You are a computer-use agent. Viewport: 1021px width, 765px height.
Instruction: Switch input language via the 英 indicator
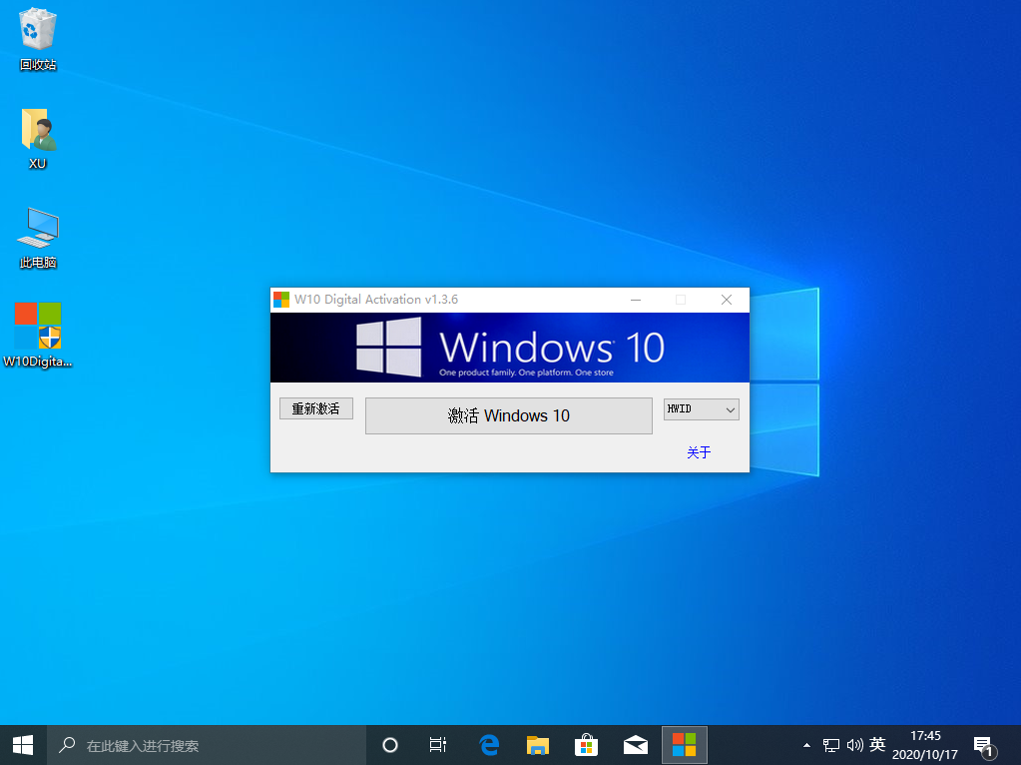(877, 744)
